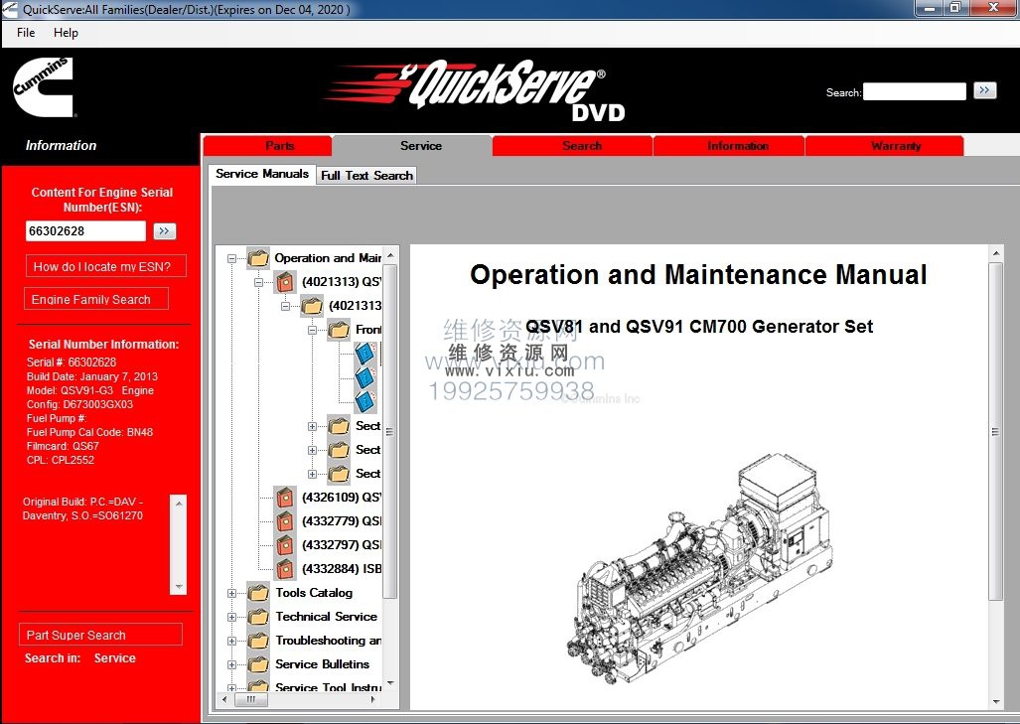Click scroll down arrow of document viewer
The height and width of the screenshot is (724, 1020).
click(996, 702)
